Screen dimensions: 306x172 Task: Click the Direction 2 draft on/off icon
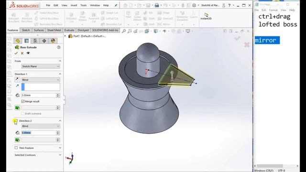pos(17,140)
